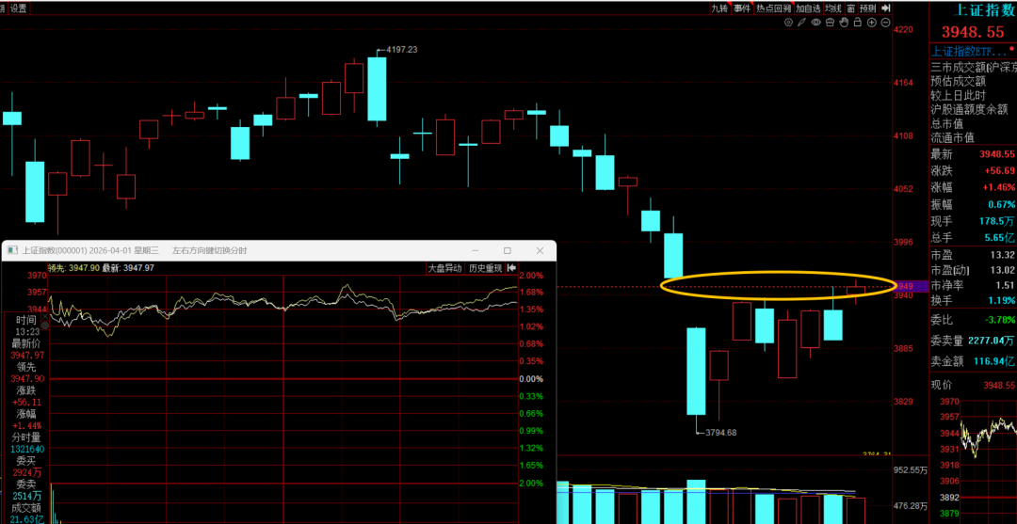
Task: Click the 总手 5.65亿 value
Action: (x=997, y=238)
